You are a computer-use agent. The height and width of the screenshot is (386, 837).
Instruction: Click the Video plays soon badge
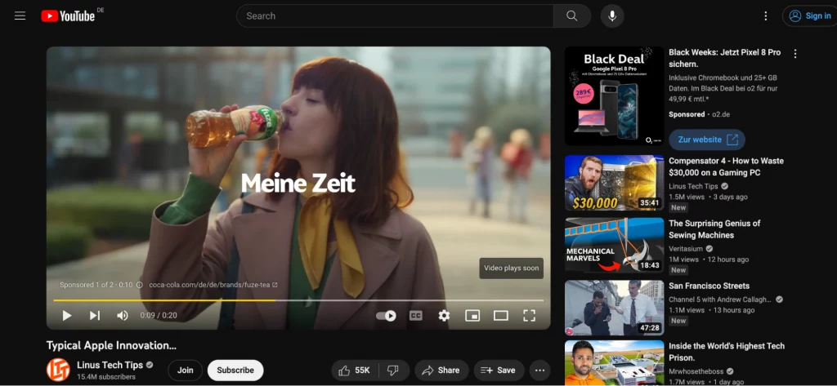click(512, 268)
